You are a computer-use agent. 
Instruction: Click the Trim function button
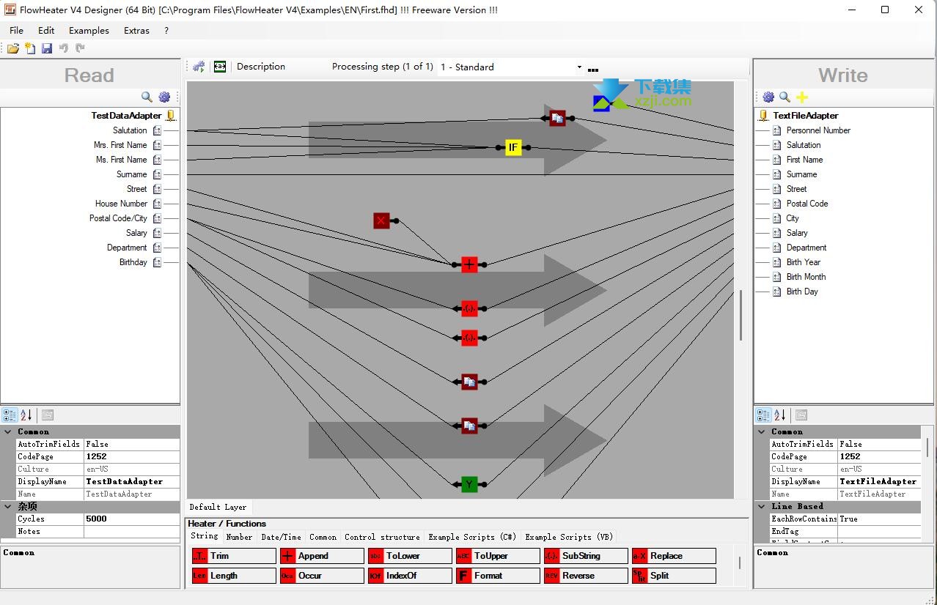(x=234, y=556)
